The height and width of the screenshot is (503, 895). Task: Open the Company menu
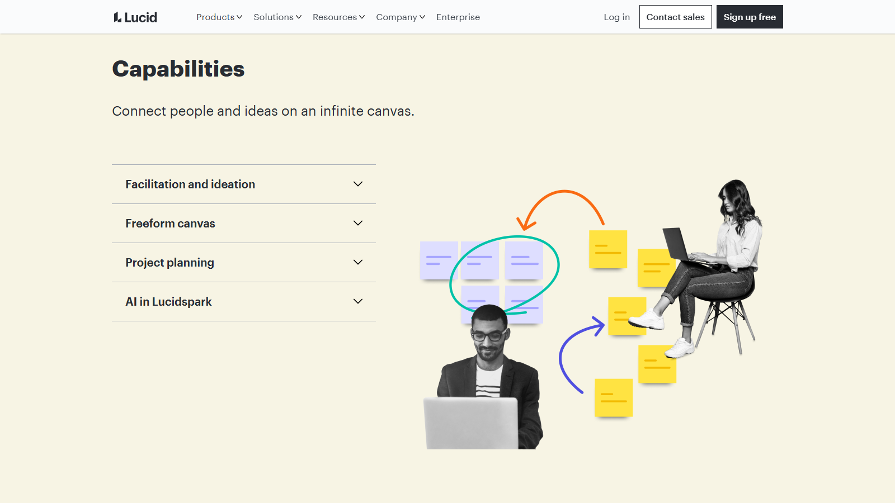coord(401,17)
